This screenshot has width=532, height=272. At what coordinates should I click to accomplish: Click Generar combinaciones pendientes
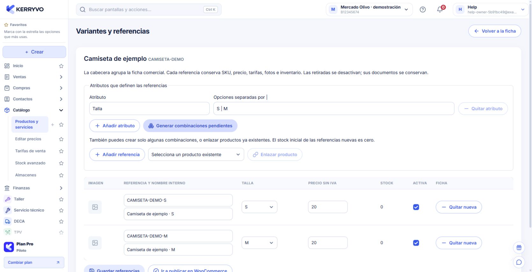tap(190, 126)
